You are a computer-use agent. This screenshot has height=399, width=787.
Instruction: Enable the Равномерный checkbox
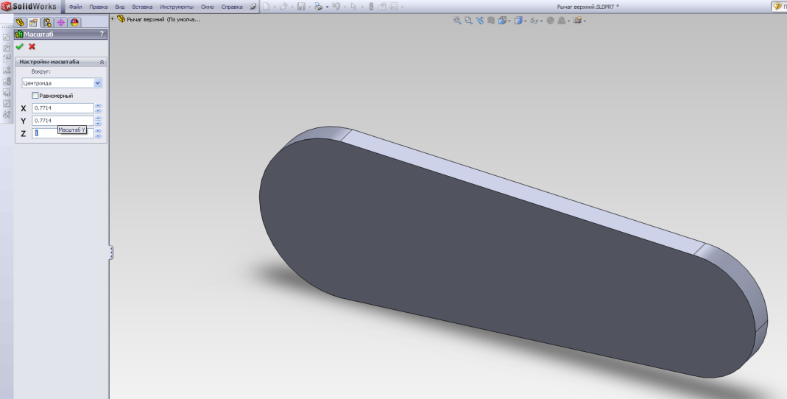(35, 96)
